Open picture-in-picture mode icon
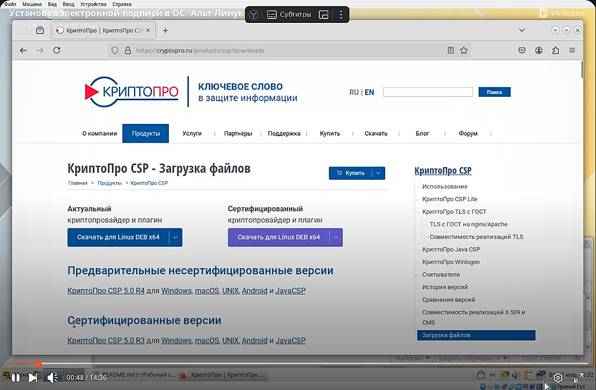 (324, 15)
